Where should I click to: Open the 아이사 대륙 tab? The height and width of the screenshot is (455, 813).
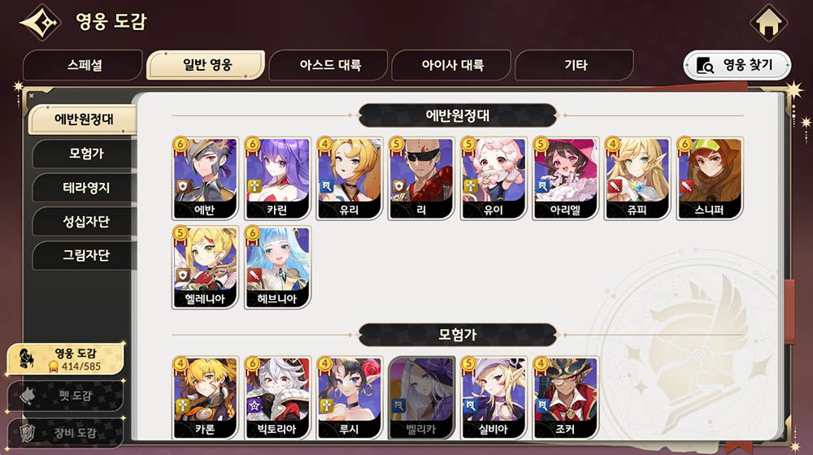[x=451, y=65]
